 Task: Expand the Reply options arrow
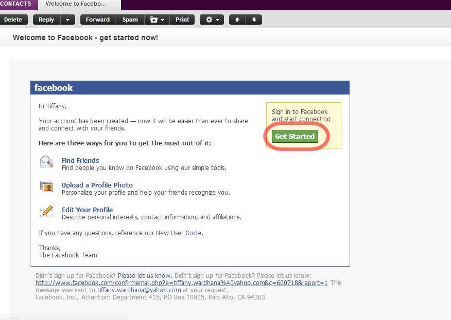pos(67,20)
